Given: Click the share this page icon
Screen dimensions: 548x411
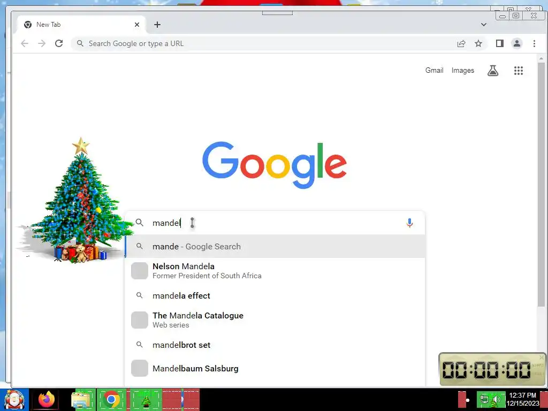Looking at the screenshot, I should (461, 43).
